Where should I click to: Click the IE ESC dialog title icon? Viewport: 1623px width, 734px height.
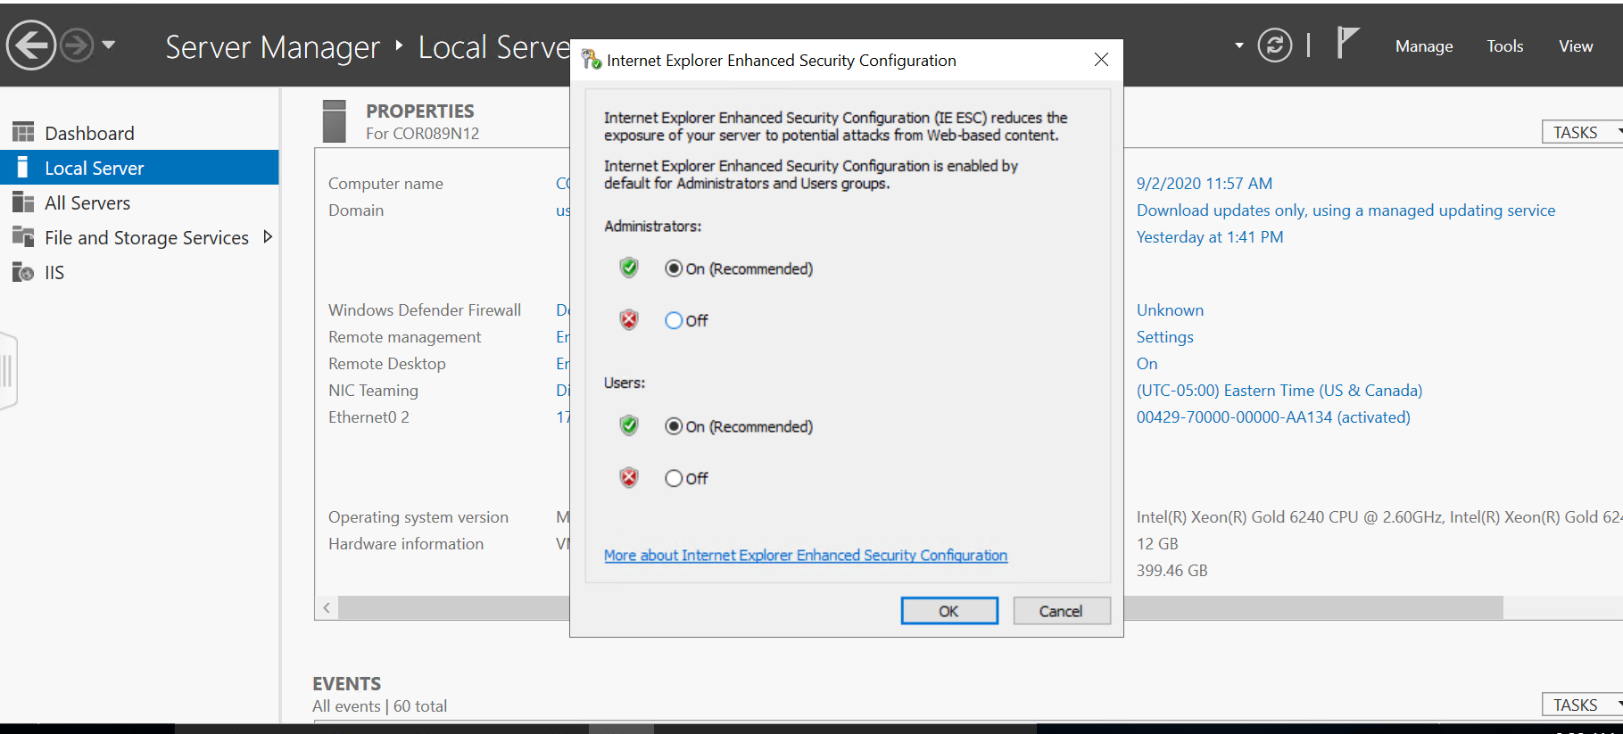(x=591, y=60)
